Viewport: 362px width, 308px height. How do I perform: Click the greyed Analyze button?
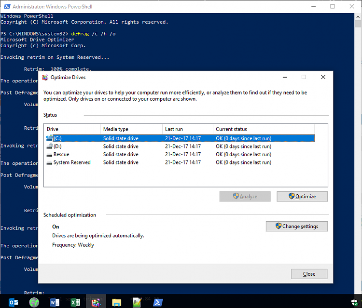(x=245, y=197)
